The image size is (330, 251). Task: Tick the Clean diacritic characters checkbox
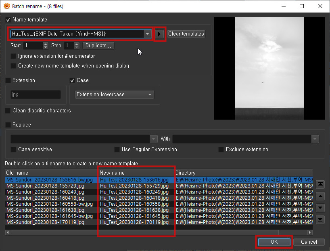click(8, 111)
